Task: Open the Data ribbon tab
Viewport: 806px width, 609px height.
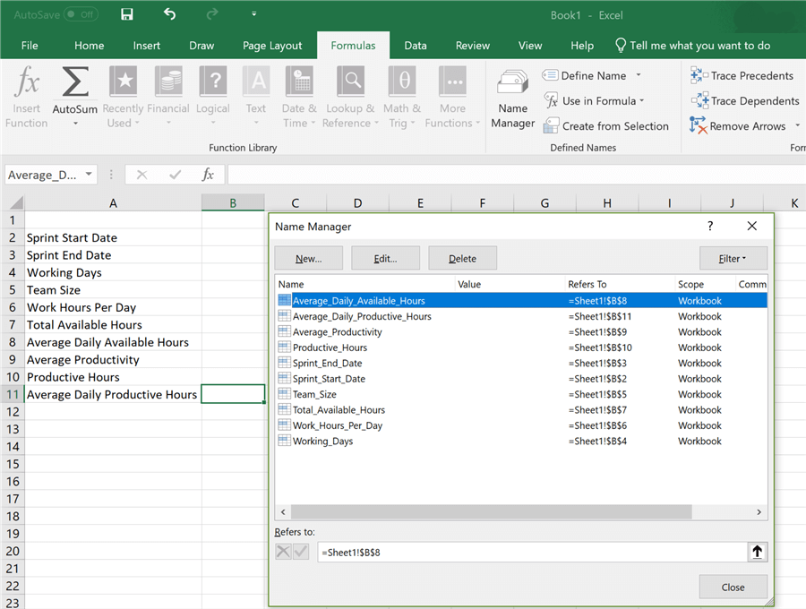Action: [415, 46]
